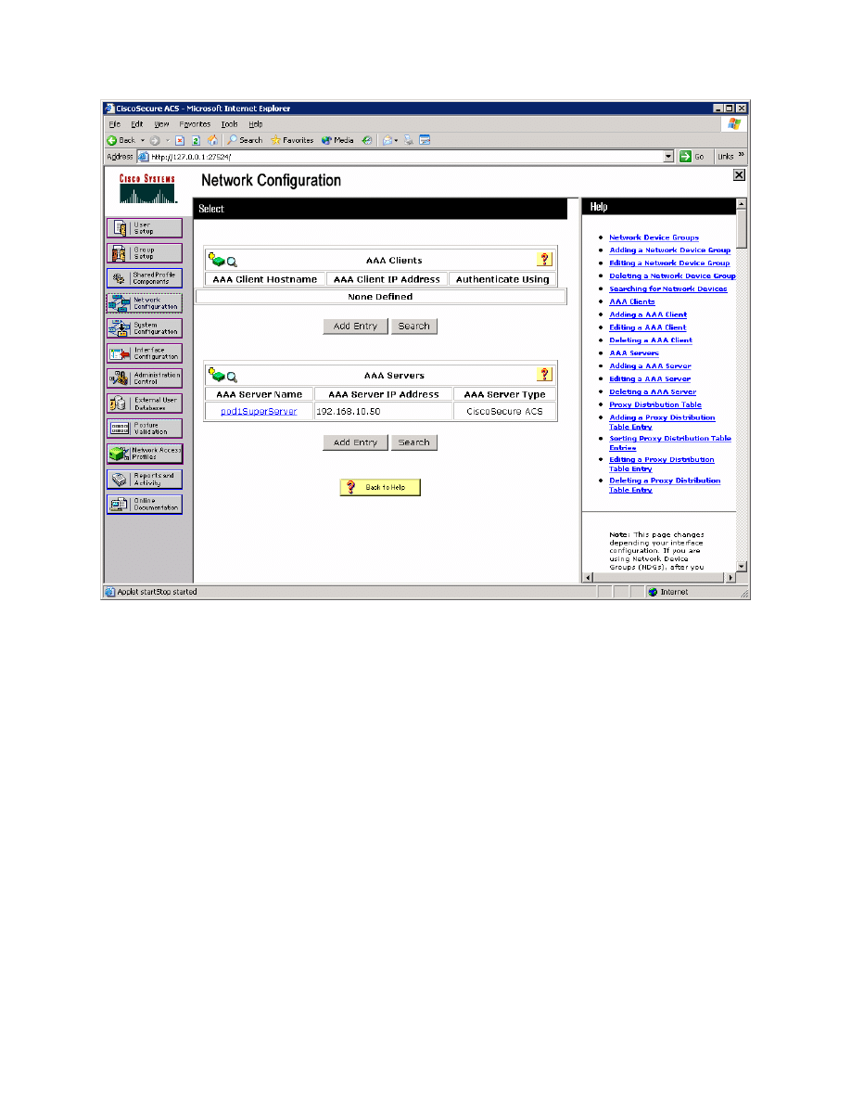Click Search under AAA Servers
This screenshot has width=851, height=1102.
click(413, 442)
